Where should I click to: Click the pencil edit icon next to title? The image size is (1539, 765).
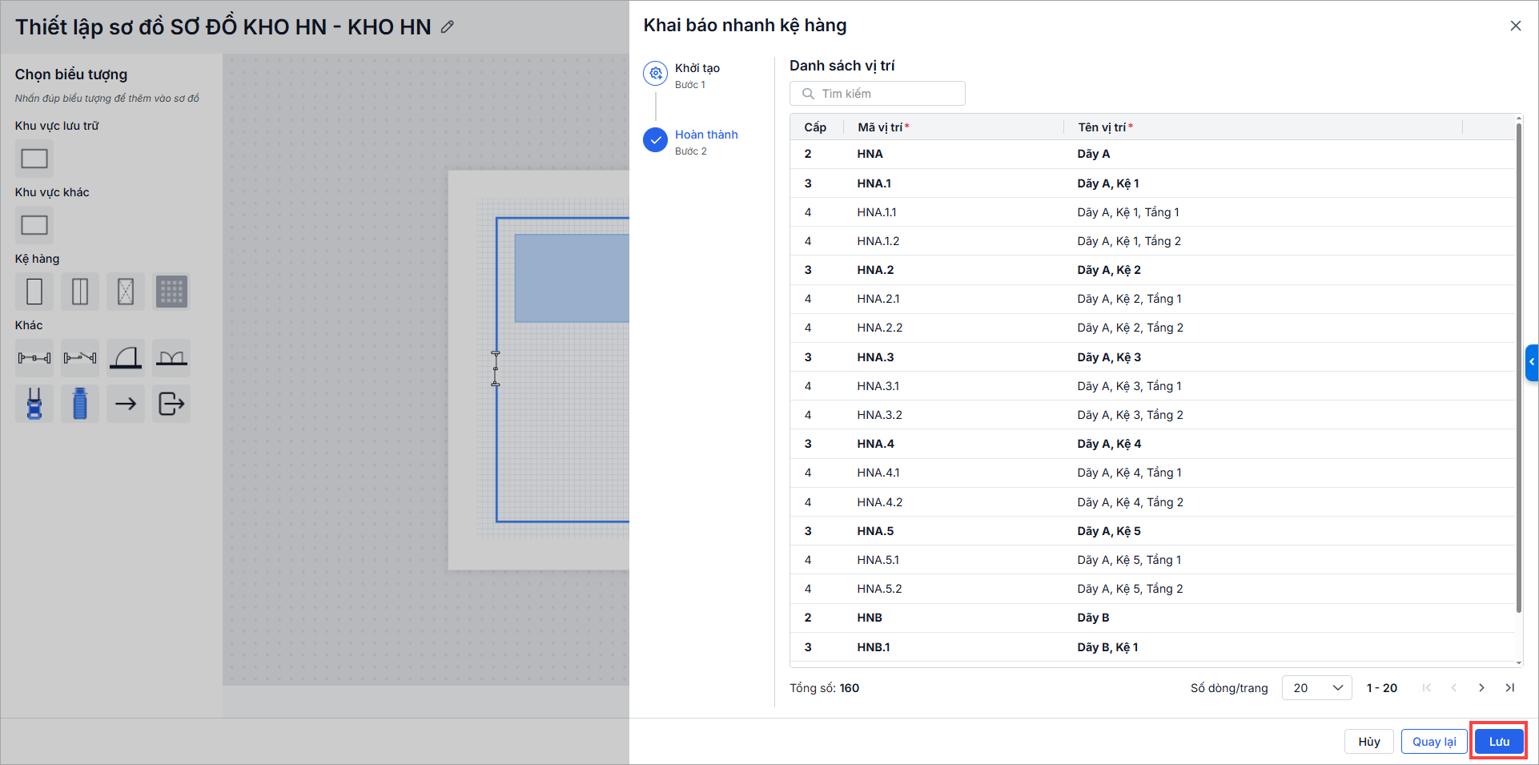pyautogui.click(x=448, y=26)
